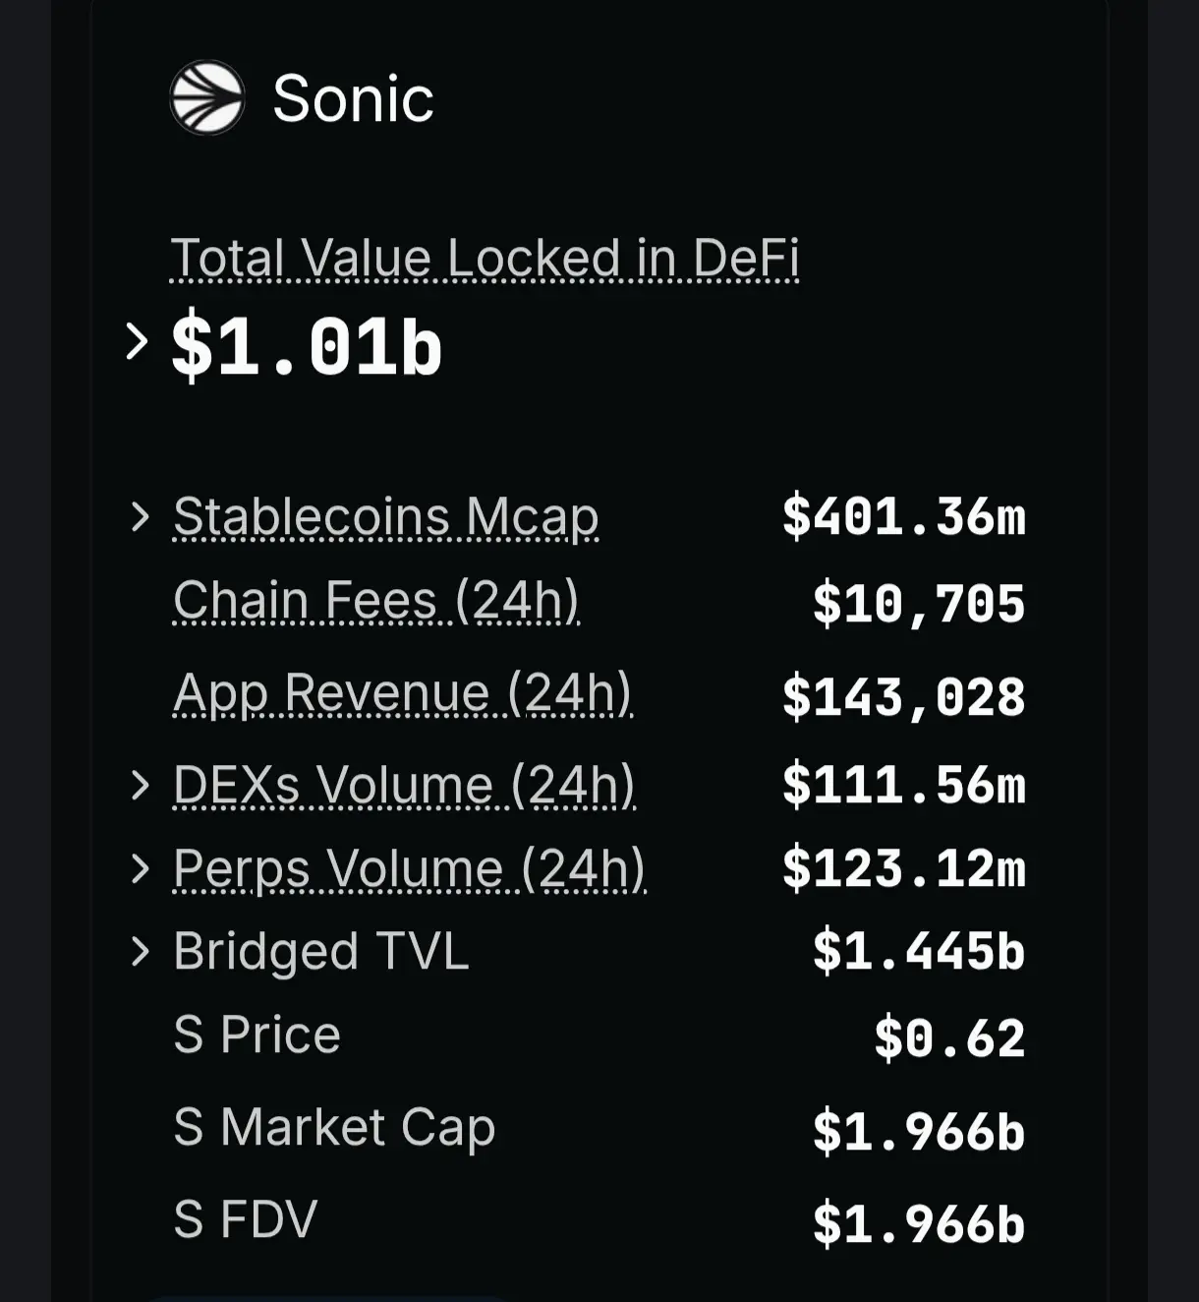The width and height of the screenshot is (1199, 1302).
Task: Click the Sonic chain name heading
Action: coord(353,98)
